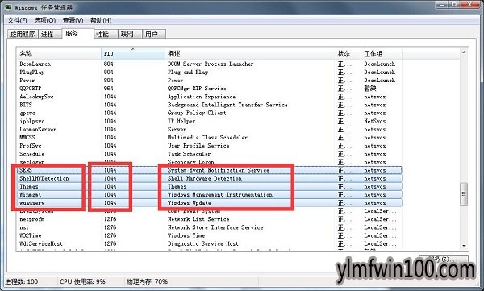Select the Schedule service row
The height and width of the screenshot is (291, 484).
[209, 154]
